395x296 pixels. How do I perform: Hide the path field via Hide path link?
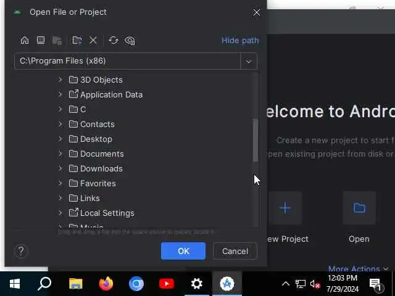240,41
